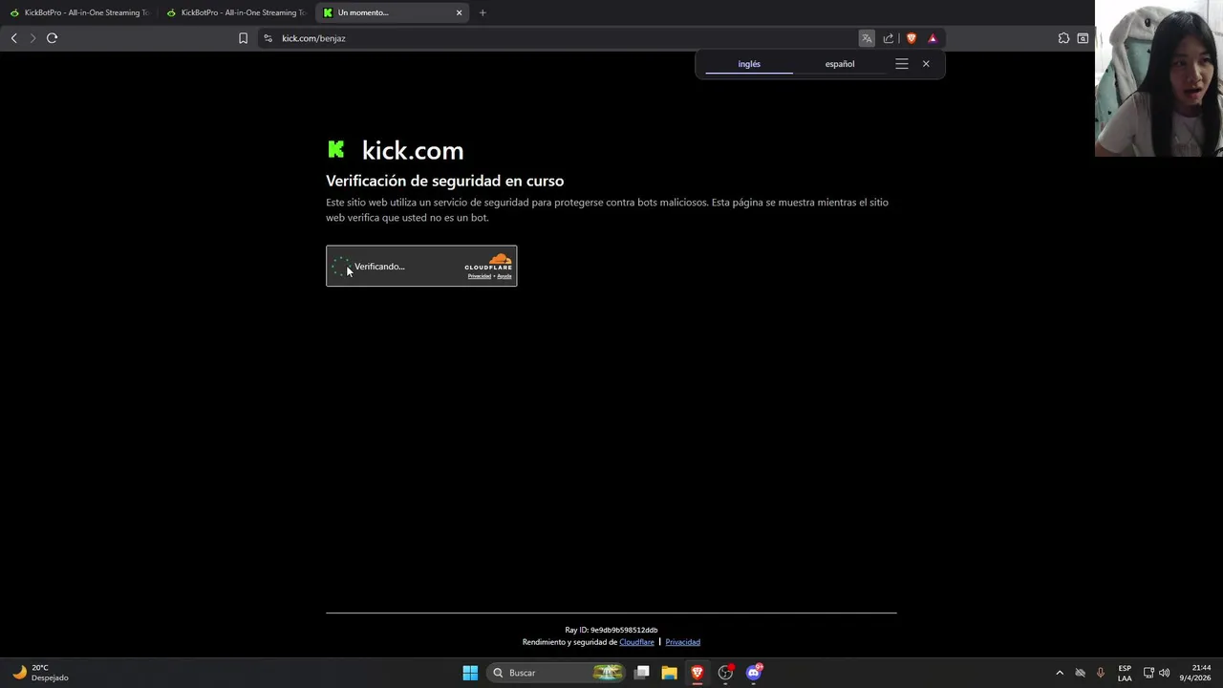1223x688 pixels.
Task: Open File Explorer from taskbar
Action: point(669,673)
